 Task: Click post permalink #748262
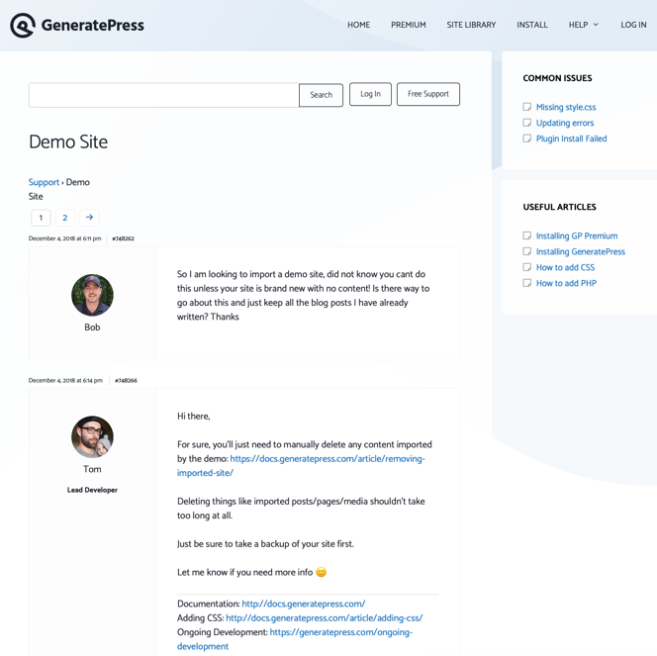click(x=123, y=238)
